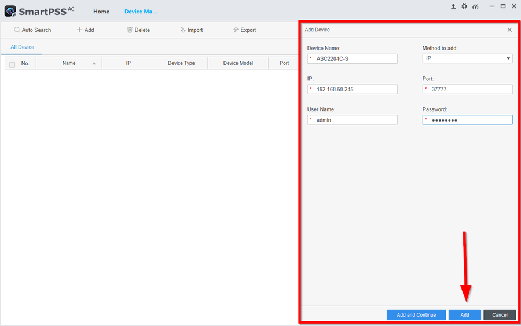The image size is (521, 326).
Task: Select the All Device tab
Action: (x=22, y=47)
